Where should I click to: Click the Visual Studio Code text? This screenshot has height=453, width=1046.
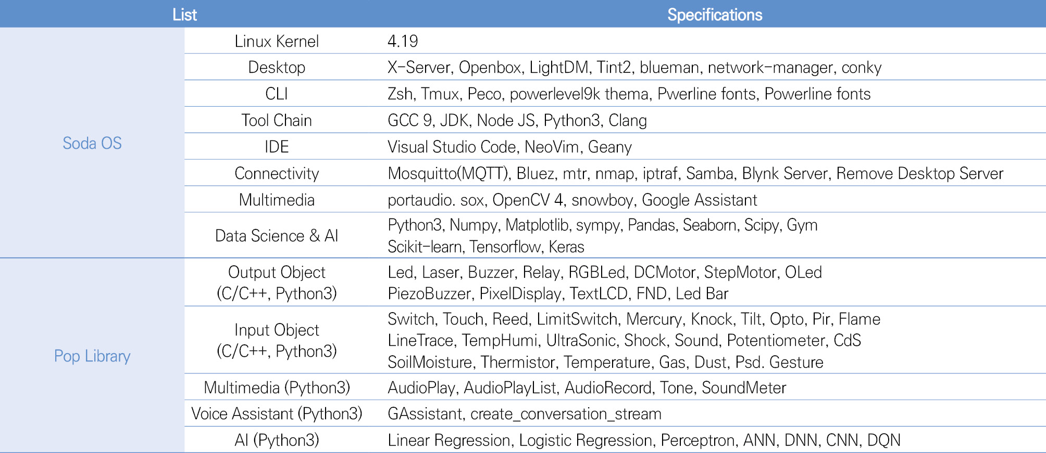click(451, 147)
